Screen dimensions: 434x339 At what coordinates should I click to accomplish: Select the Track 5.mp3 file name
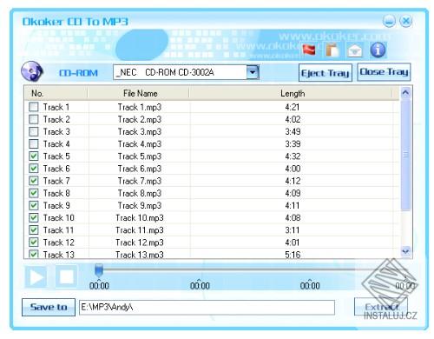tap(140, 156)
